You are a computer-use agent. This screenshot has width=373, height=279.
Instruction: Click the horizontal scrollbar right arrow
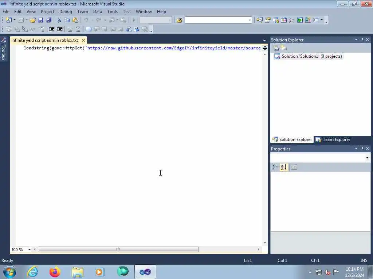click(258, 249)
